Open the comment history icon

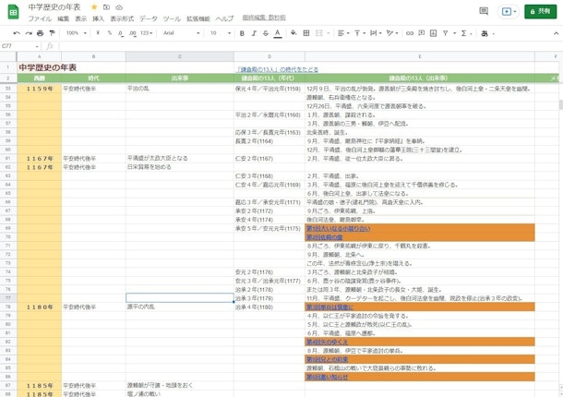tap(484, 11)
